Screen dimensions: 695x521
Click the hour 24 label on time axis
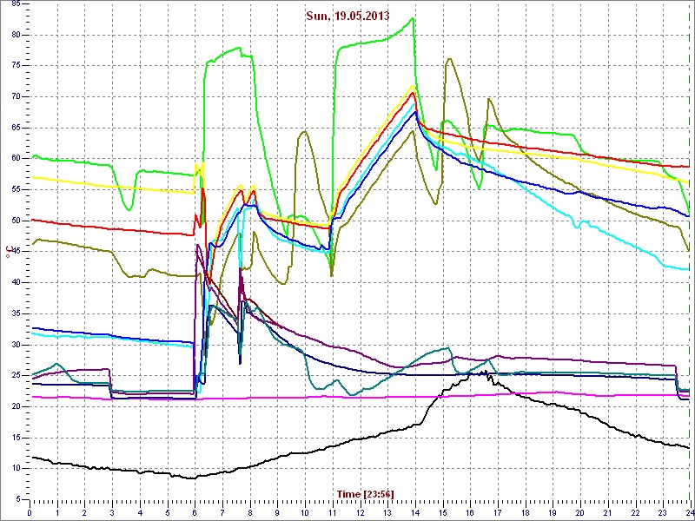pos(689,512)
